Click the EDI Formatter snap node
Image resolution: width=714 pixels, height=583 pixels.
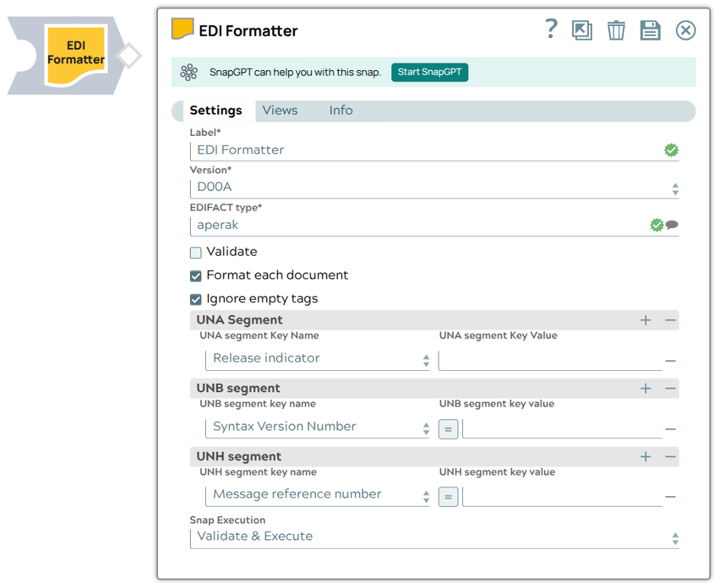[x=76, y=54]
